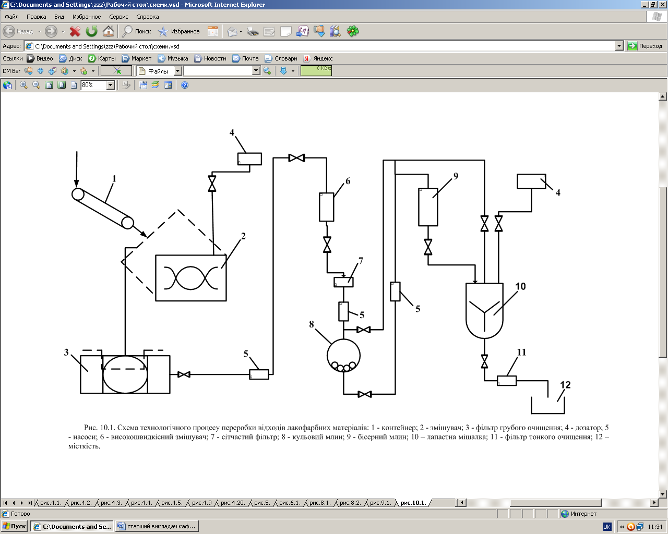Image resolution: width=668 pixels, height=534 pixels.
Task: Expand DM Bar download arrow dropdown
Action: (293, 71)
